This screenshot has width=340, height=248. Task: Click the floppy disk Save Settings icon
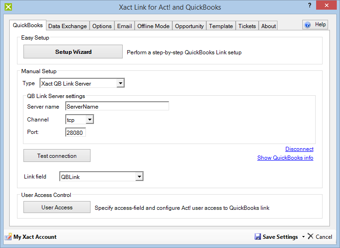click(x=258, y=236)
